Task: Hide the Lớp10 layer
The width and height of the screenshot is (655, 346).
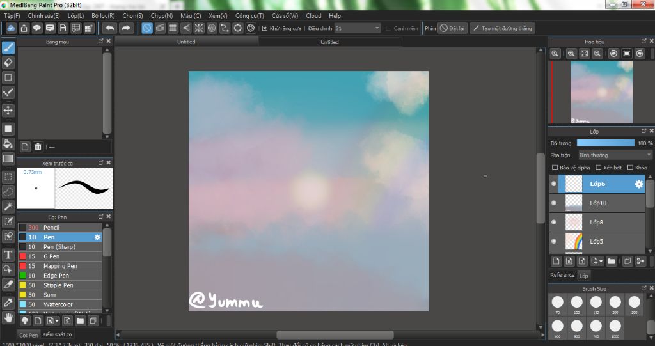Action: (x=554, y=203)
